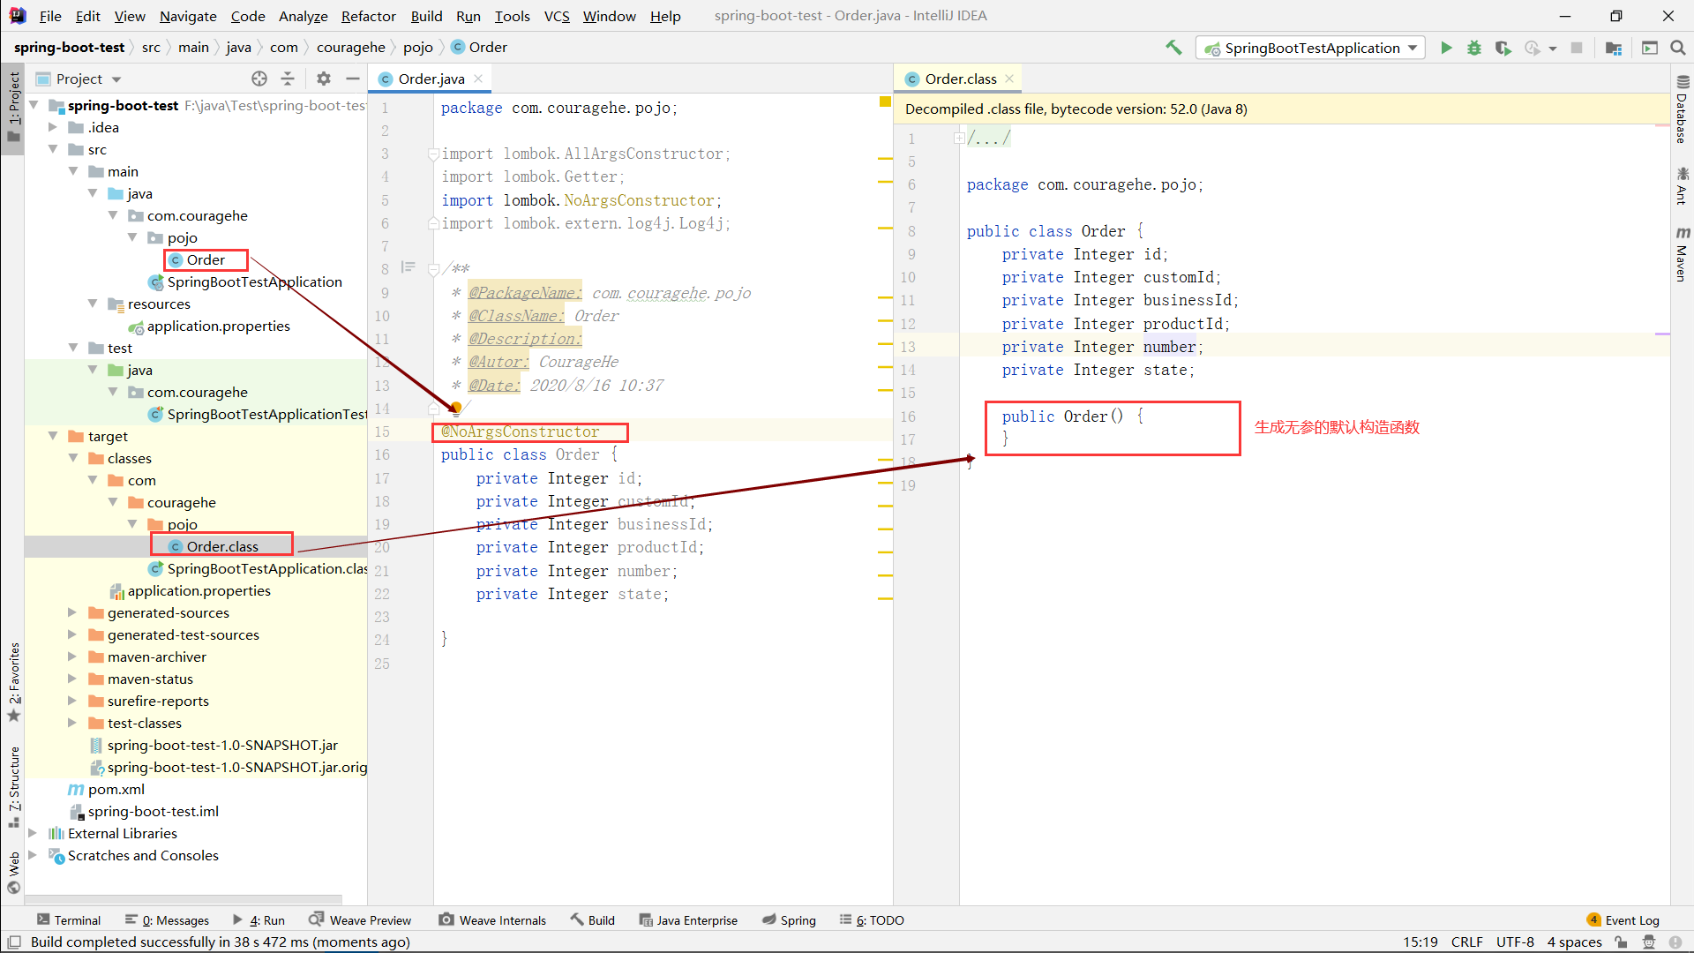The width and height of the screenshot is (1694, 953).
Task: Click the lock read-only status bar icon
Action: (x=1622, y=942)
